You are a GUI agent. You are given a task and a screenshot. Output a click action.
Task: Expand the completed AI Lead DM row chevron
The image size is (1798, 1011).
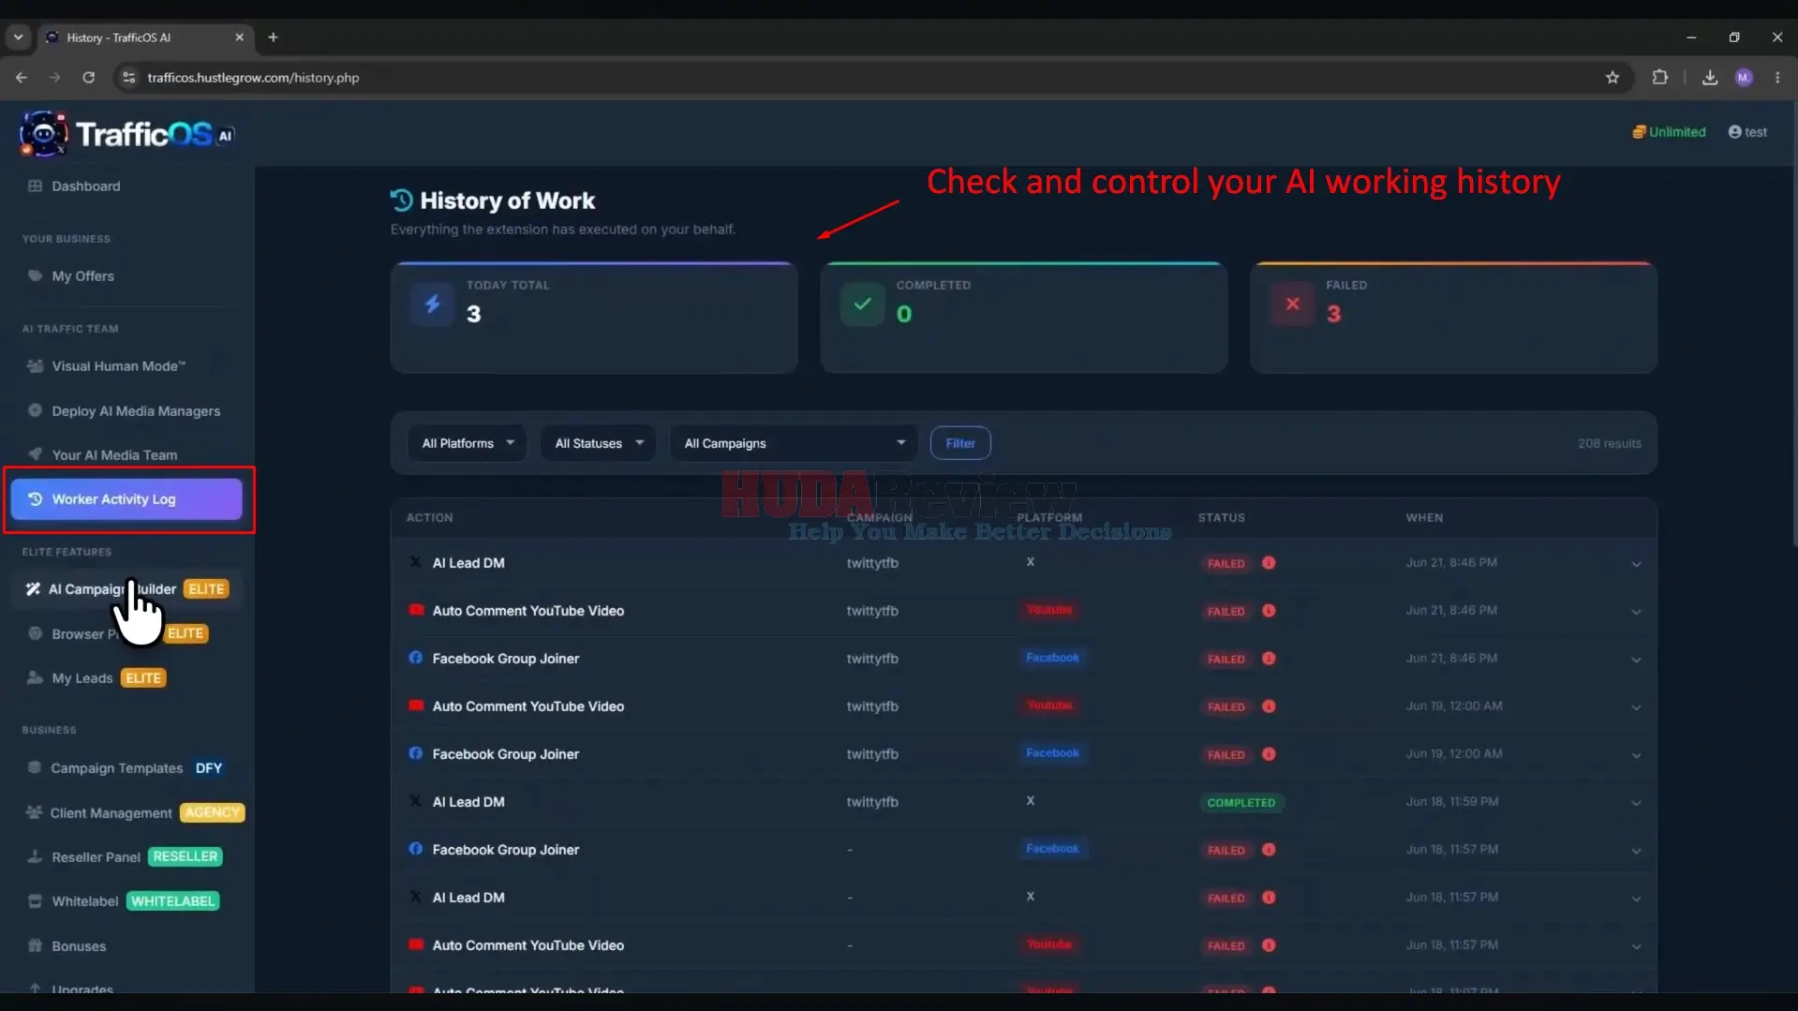coord(1636,803)
